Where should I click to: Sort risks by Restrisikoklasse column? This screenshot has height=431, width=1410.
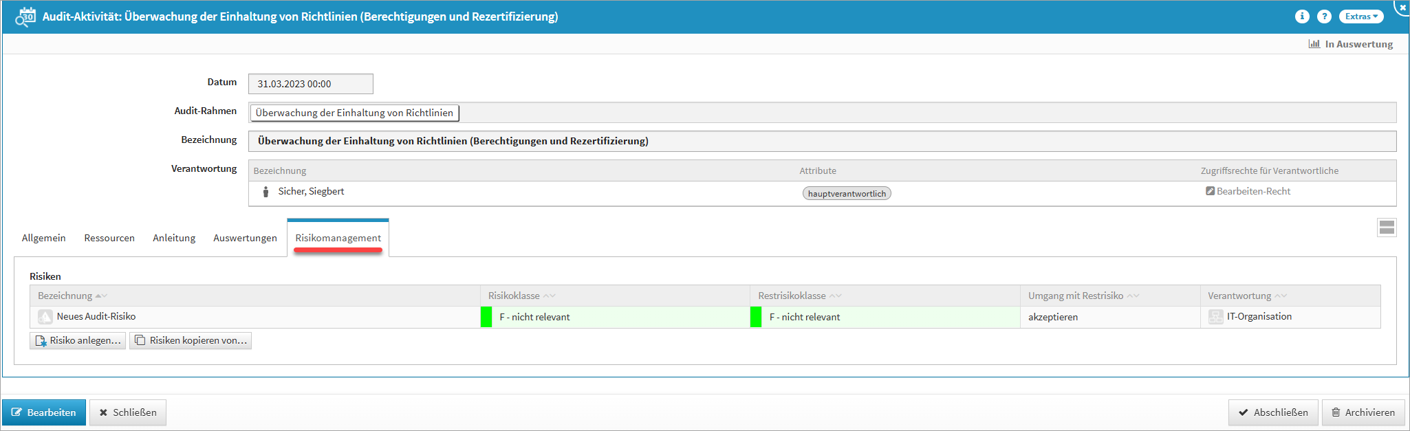click(792, 296)
